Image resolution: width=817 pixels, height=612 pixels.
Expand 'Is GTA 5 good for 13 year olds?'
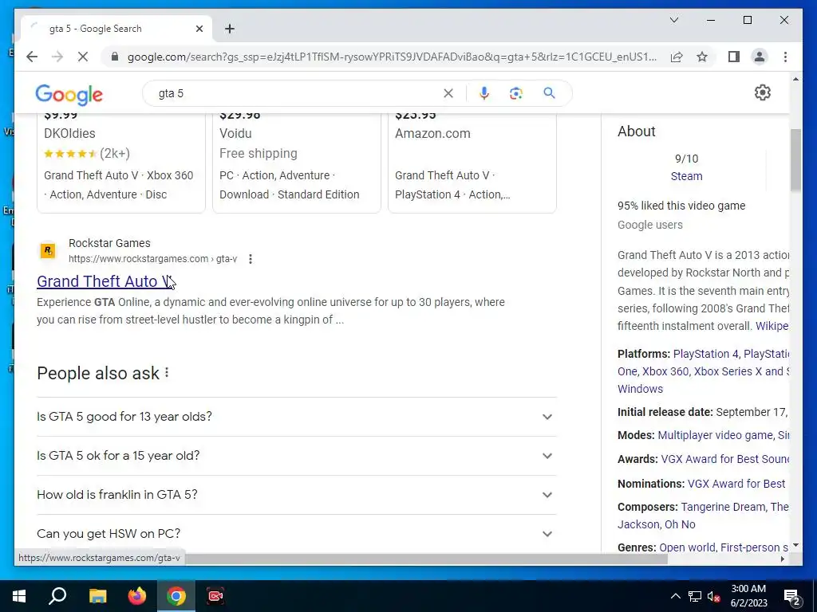click(x=297, y=416)
